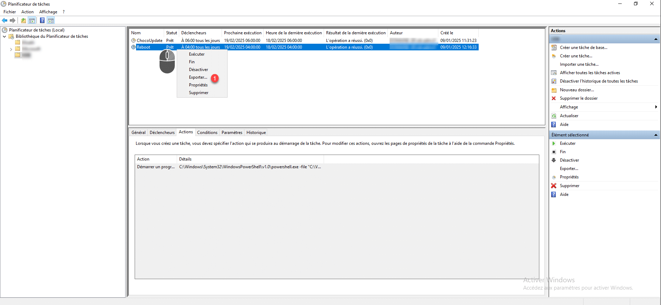Select Propriétés from the context menu
This screenshot has height=305, width=661.
198,85
